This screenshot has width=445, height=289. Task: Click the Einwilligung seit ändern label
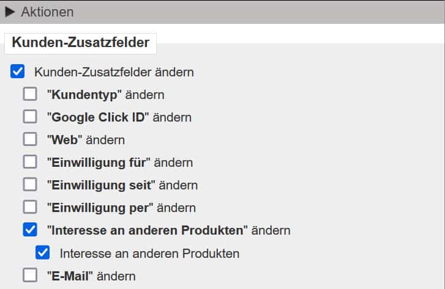122,185
